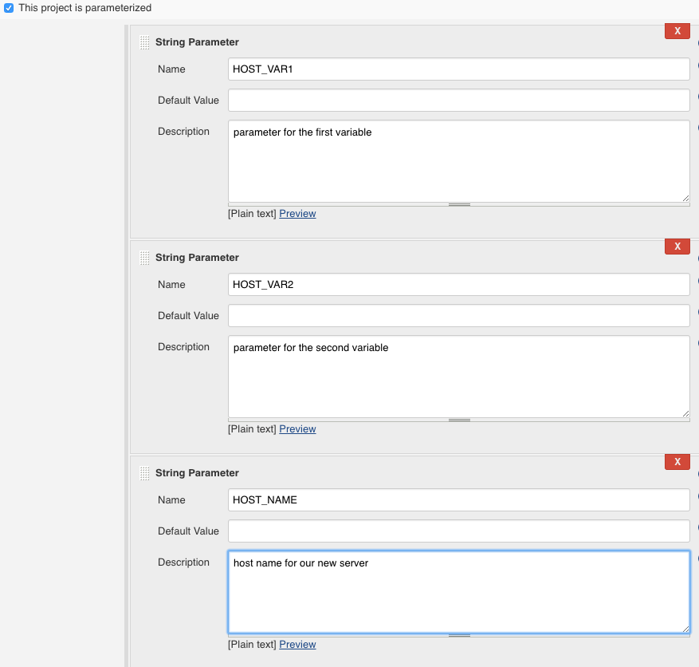
Task: Uncheck This project is parameterized
Action: tap(9, 8)
